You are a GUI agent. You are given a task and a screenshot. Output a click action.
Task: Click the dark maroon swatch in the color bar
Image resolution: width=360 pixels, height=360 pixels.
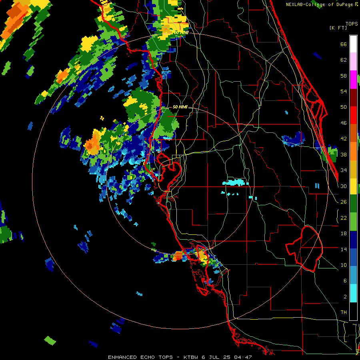353,97
